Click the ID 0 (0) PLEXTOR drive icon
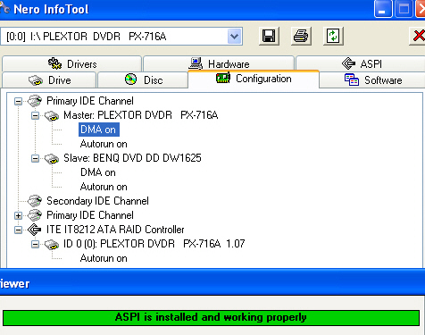 (52, 245)
